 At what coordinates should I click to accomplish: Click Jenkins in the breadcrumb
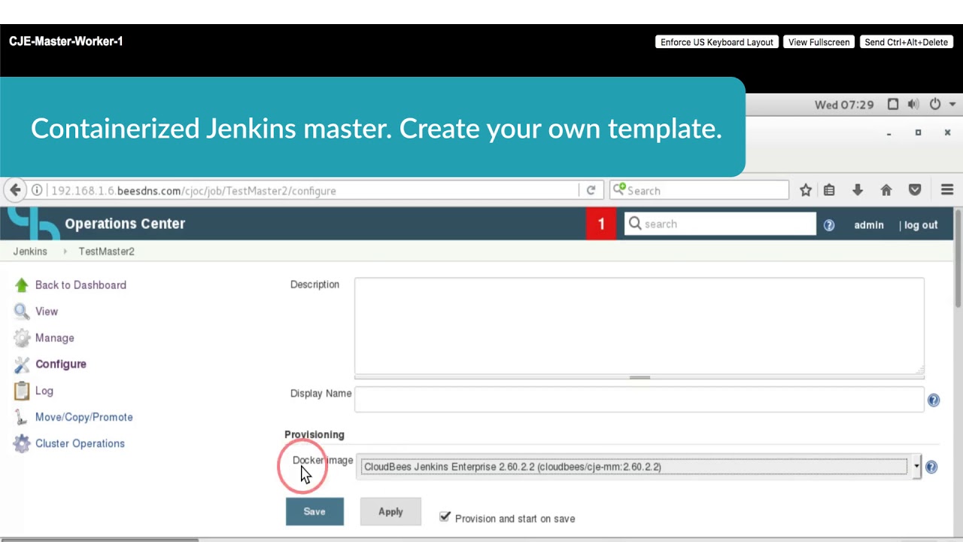(x=30, y=251)
